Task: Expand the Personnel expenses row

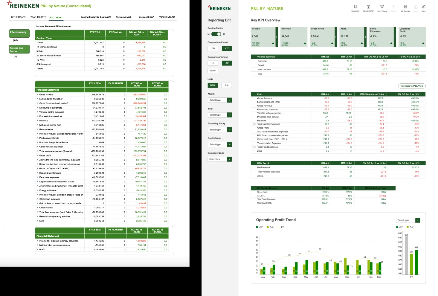Action: (37, 177)
